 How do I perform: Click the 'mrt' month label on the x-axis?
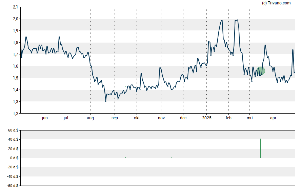click(x=250, y=118)
